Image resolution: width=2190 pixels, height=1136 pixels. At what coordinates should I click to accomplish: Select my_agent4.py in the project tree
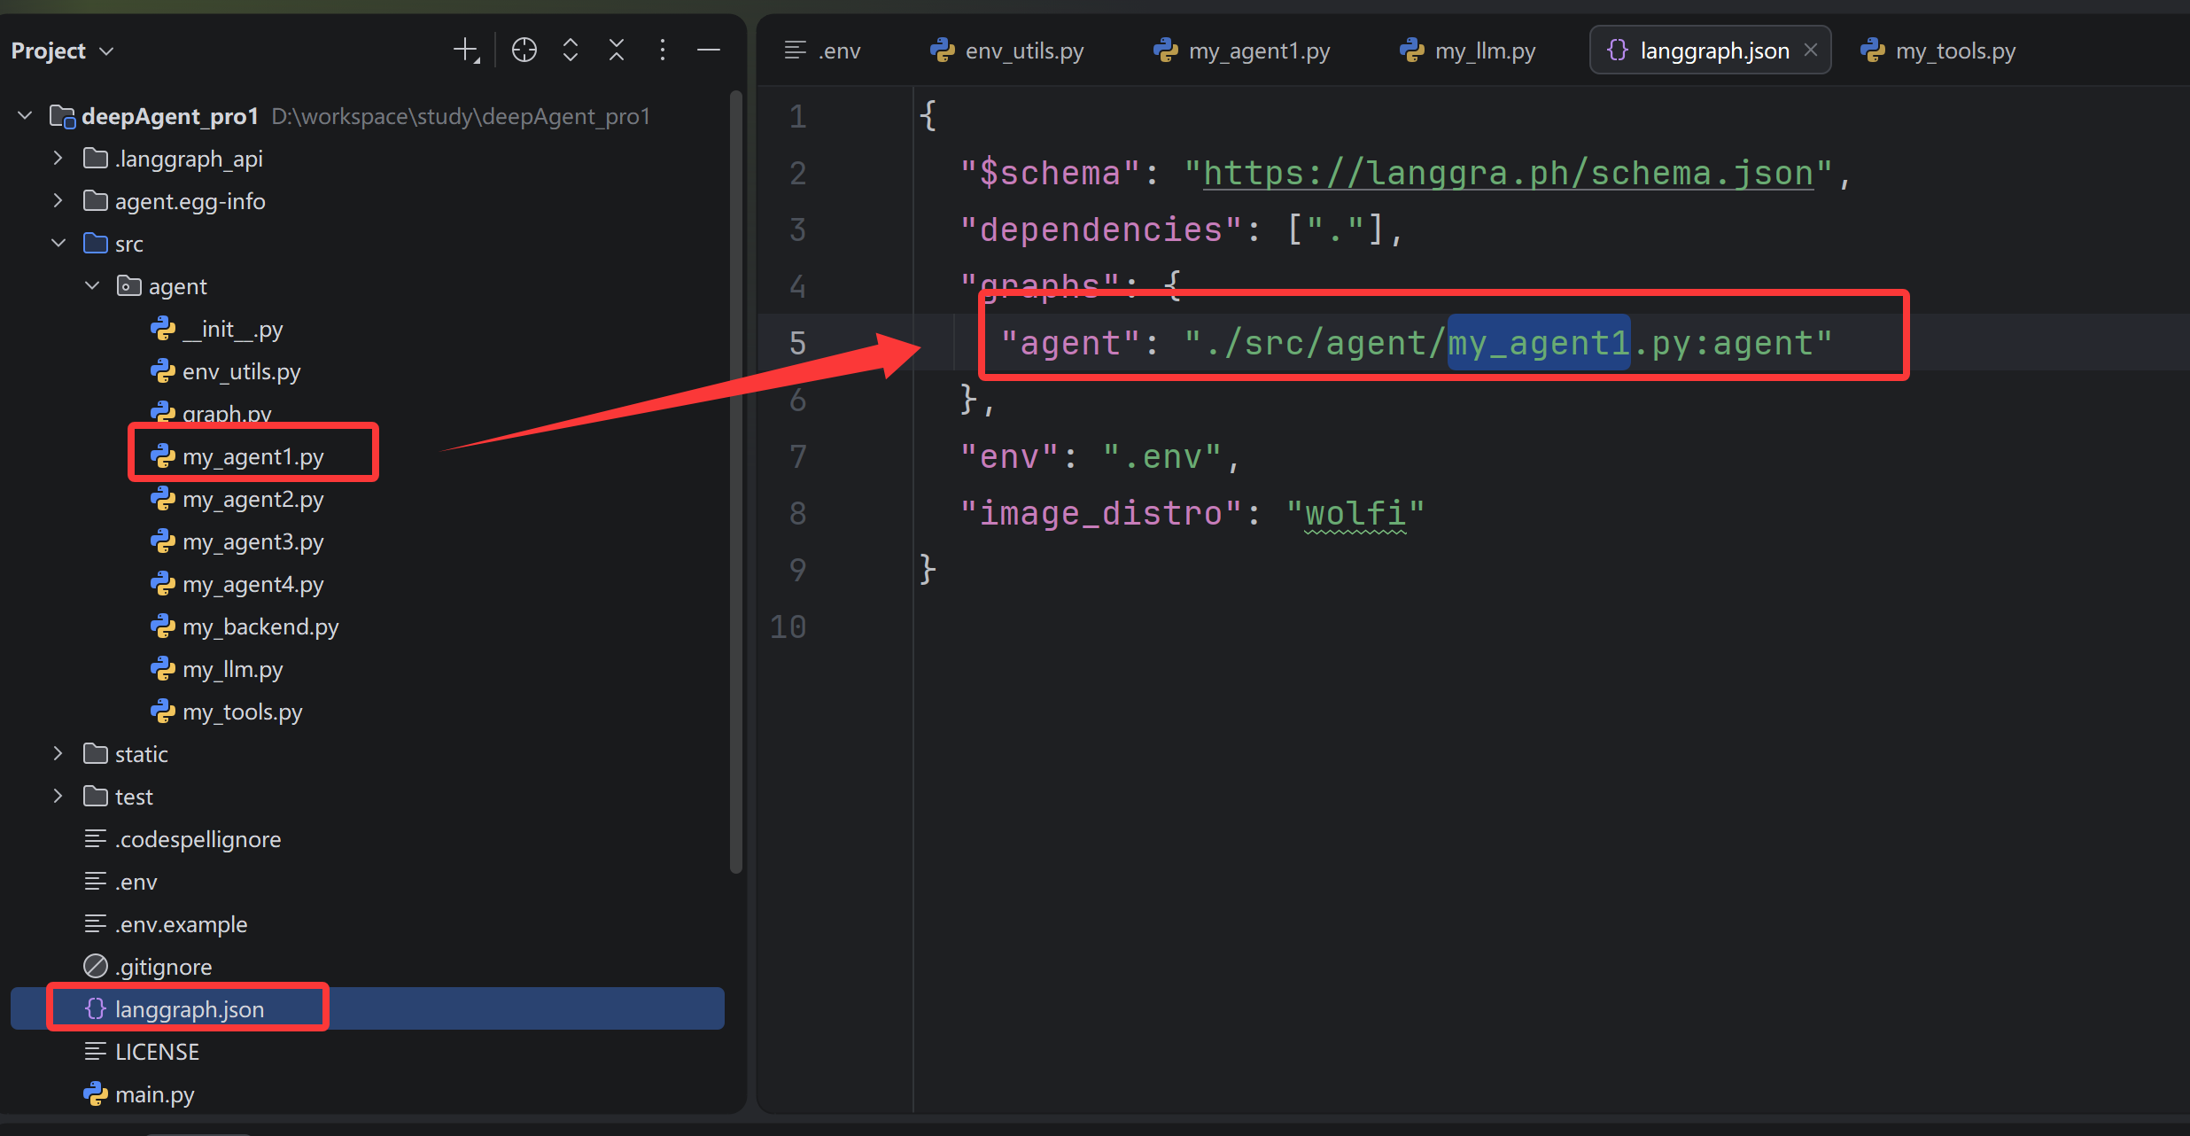[x=252, y=584]
